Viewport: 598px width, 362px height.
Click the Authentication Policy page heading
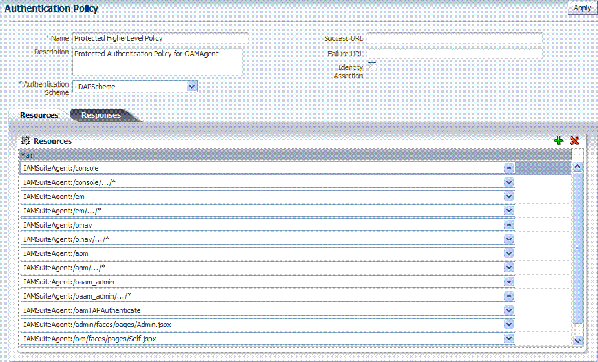51,8
